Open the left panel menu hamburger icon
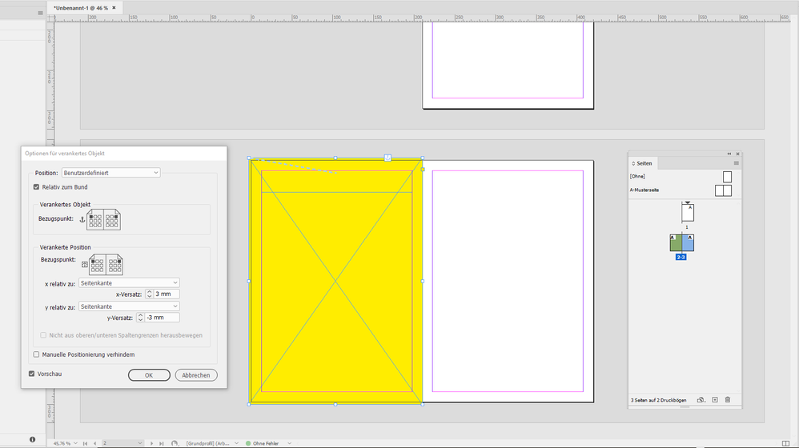799x448 pixels. [40, 14]
